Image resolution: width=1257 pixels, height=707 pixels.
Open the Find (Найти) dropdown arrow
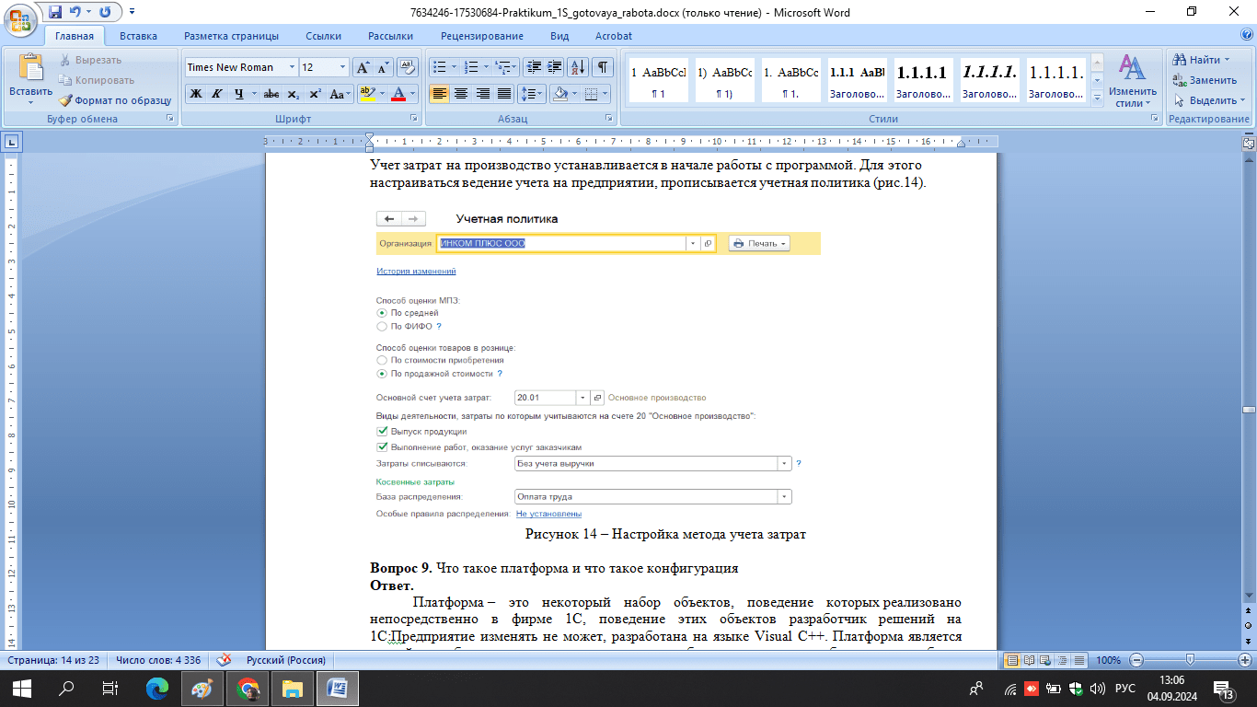point(1227,60)
